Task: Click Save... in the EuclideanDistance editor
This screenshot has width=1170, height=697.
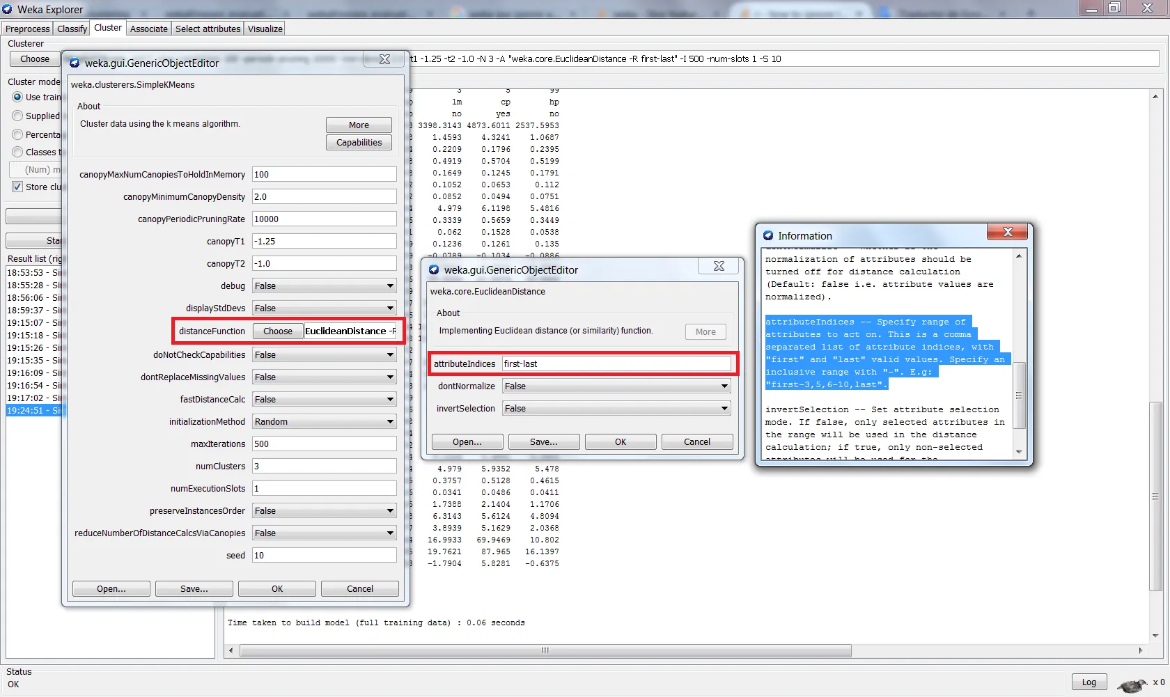Action: point(544,441)
